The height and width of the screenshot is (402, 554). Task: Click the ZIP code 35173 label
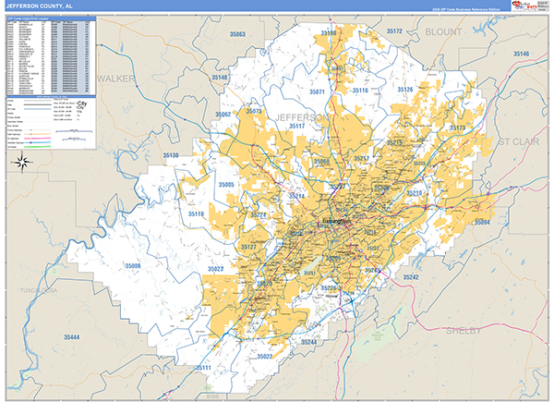[458, 128]
